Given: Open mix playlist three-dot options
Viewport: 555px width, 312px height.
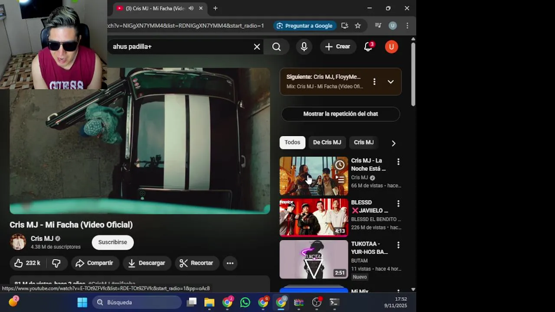Looking at the screenshot, I should point(374,81).
